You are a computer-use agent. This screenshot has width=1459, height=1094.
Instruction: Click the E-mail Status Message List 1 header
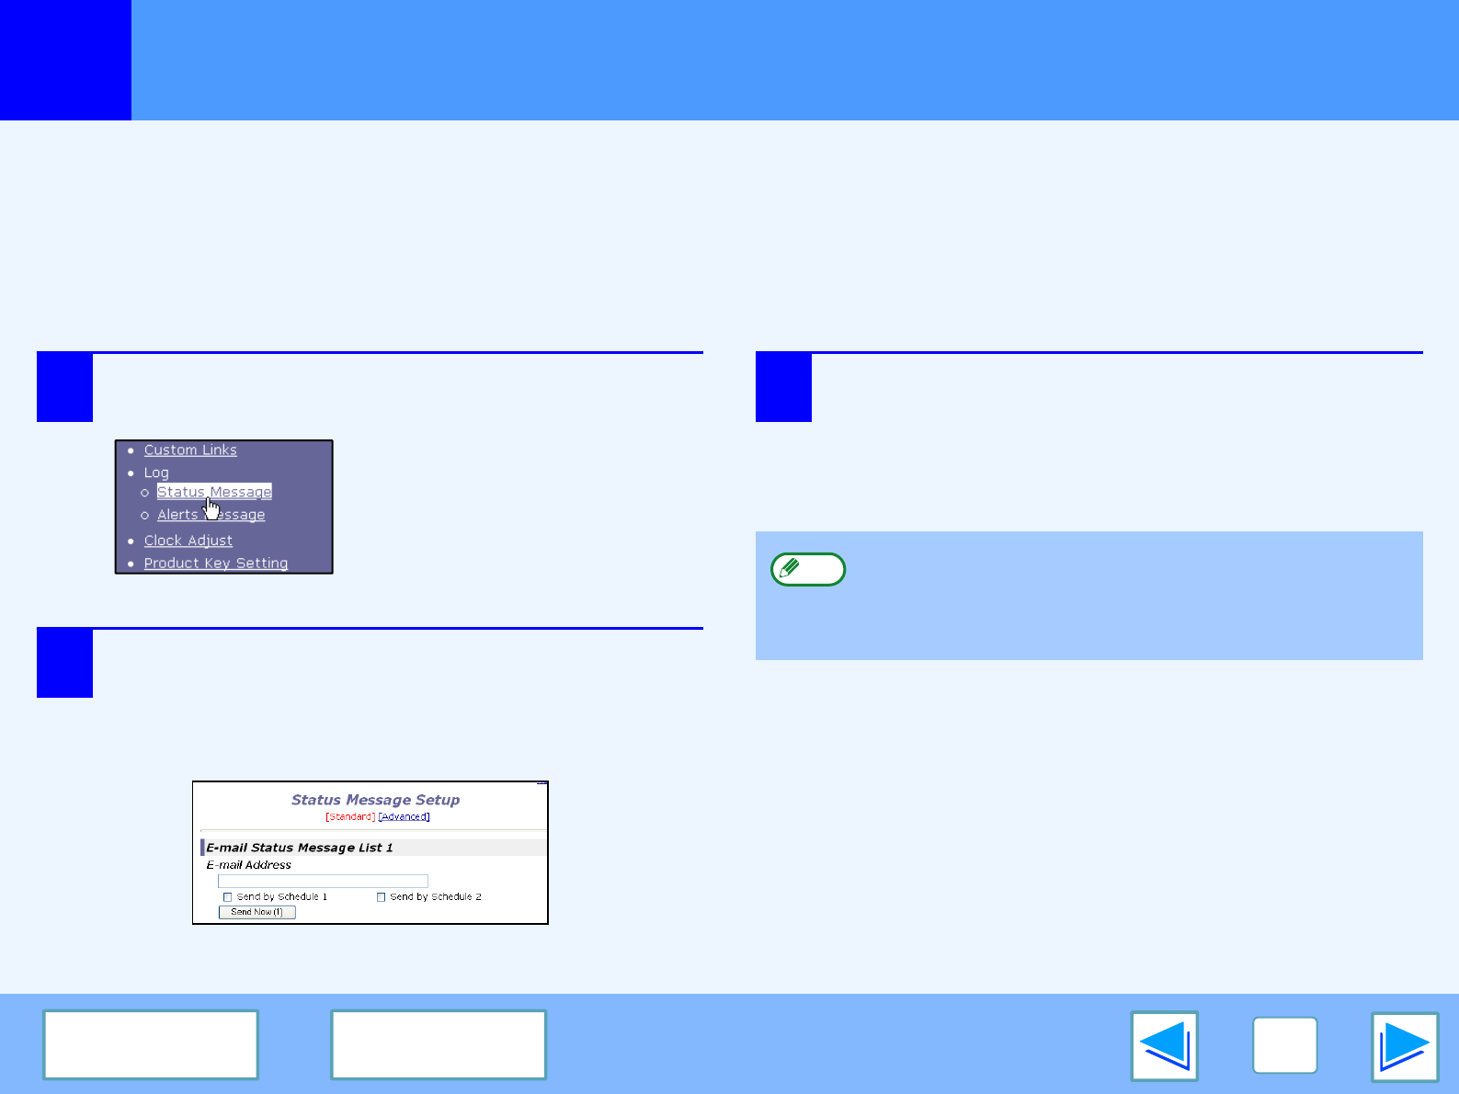click(x=300, y=848)
